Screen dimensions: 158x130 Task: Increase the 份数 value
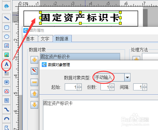click(x=112, y=85)
